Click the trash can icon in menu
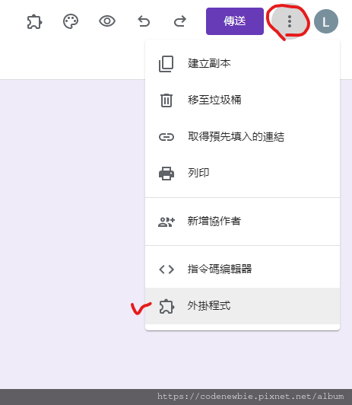Image resolution: width=352 pixels, height=405 pixels. tap(166, 100)
